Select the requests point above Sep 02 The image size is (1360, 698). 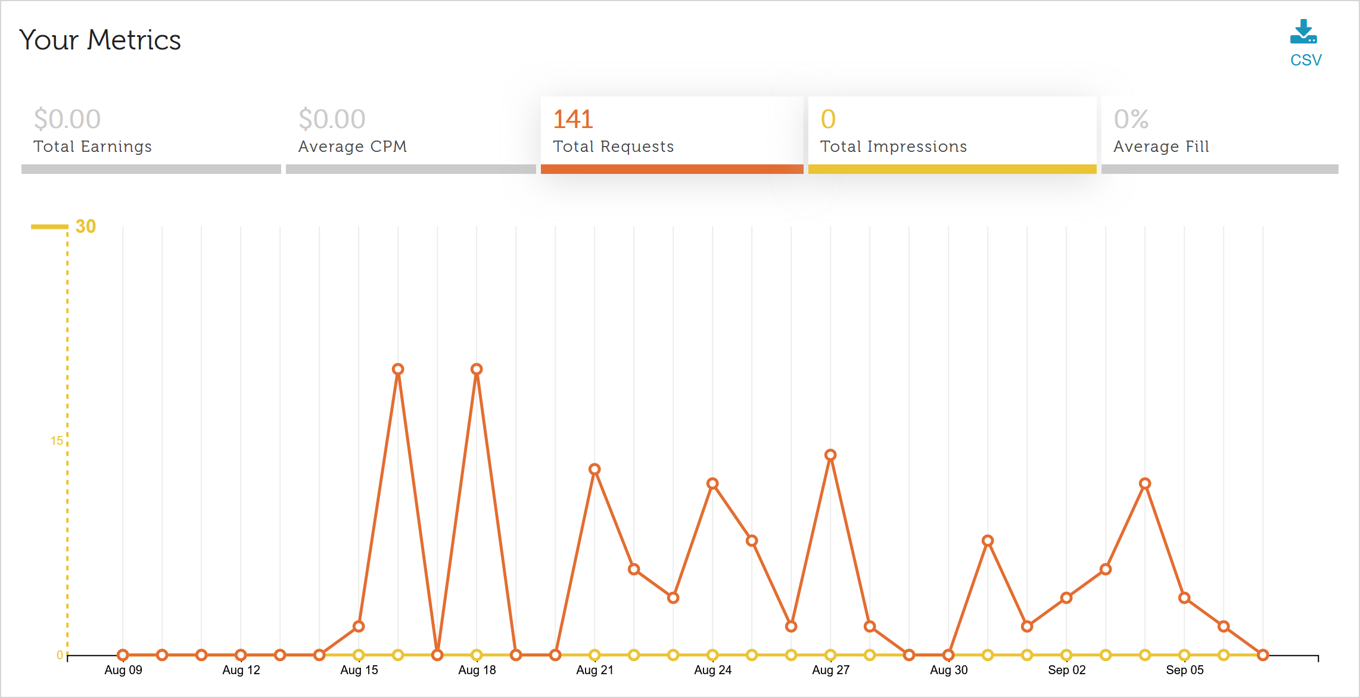pos(1066,598)
